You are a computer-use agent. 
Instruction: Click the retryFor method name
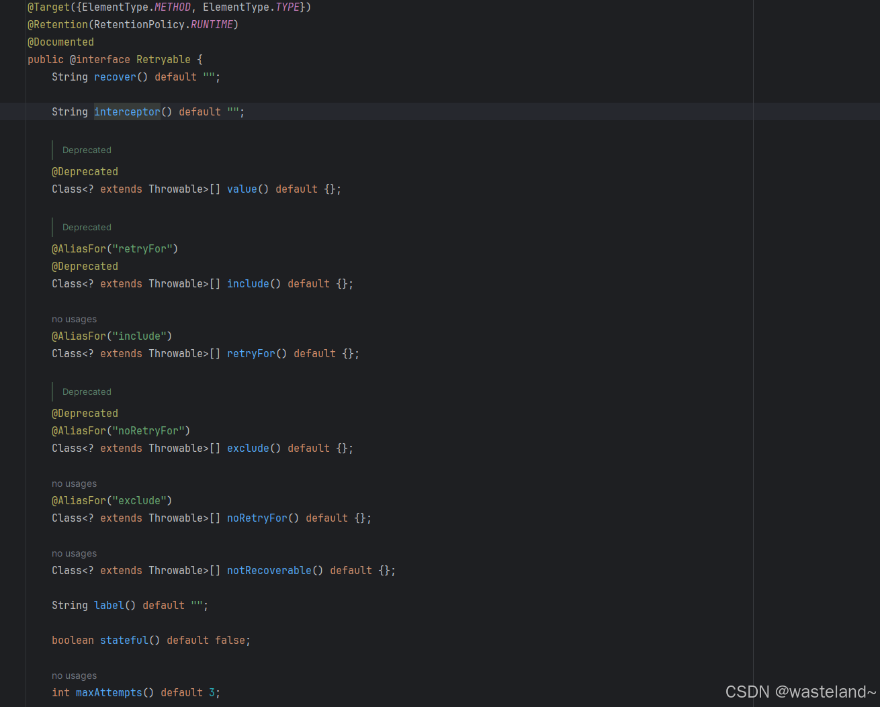(x=251, y=353)
